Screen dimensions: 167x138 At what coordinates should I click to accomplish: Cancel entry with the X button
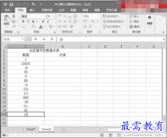(36, 39)
